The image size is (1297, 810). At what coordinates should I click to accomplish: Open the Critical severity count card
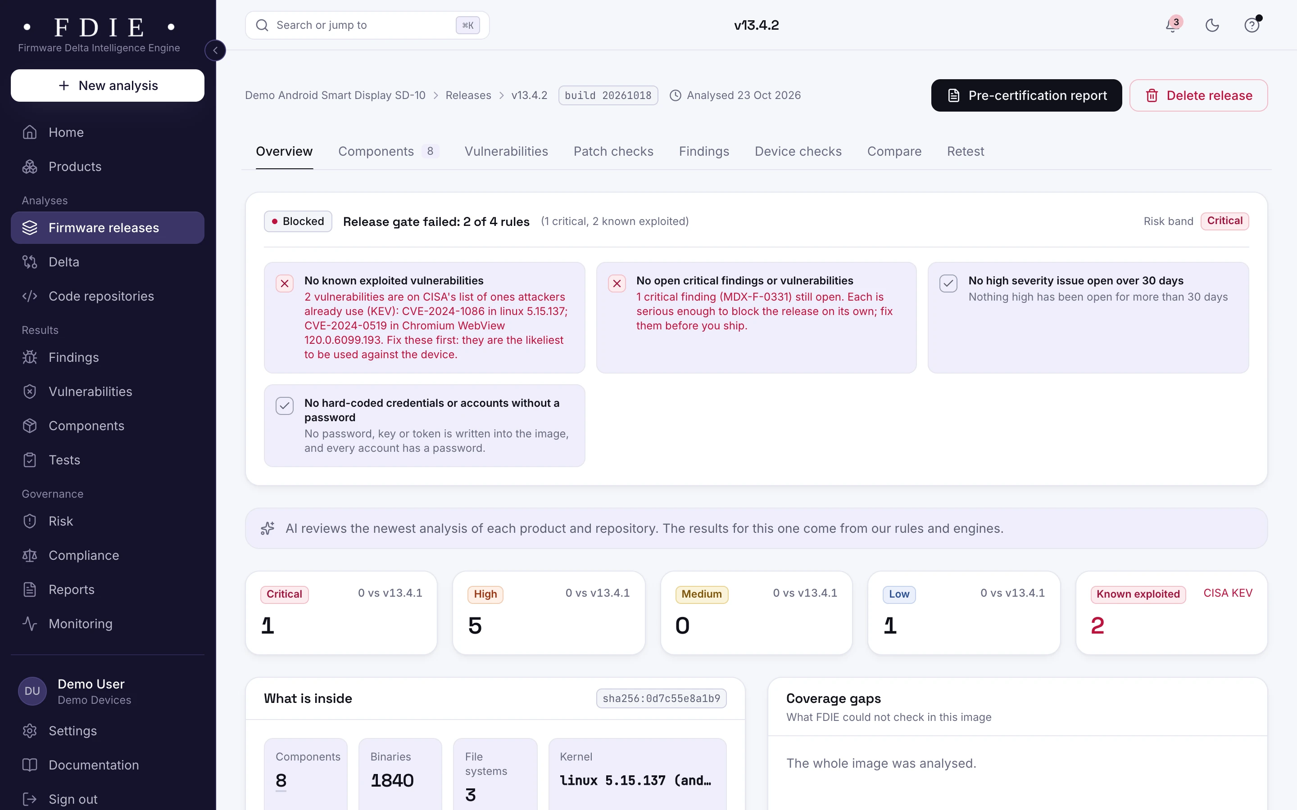click(x=341, y=613)
